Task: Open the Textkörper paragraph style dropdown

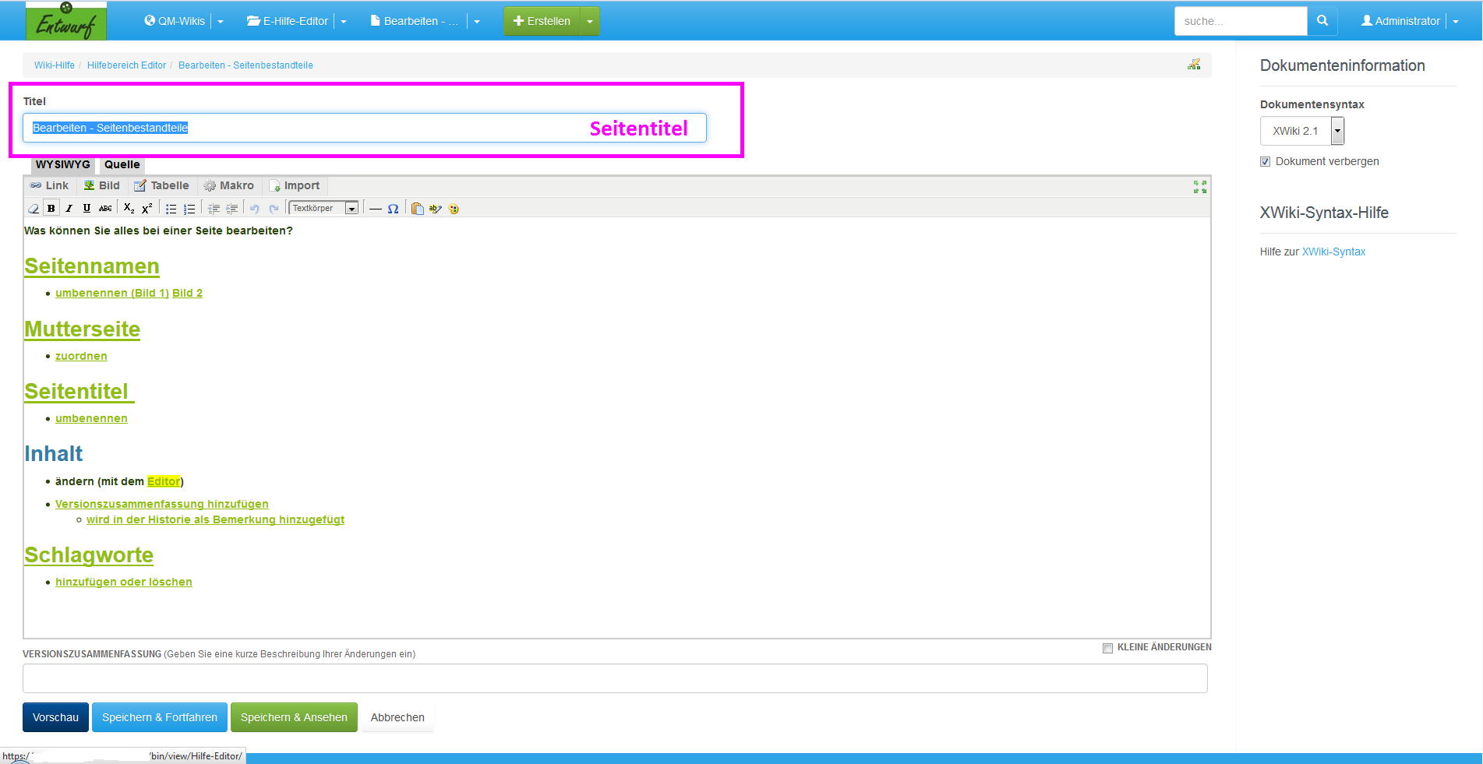Action: tap(323, 209)
